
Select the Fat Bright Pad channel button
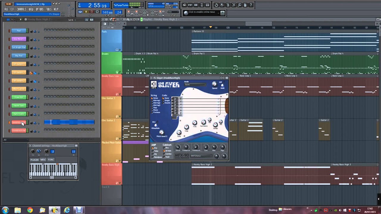point(19,48)
